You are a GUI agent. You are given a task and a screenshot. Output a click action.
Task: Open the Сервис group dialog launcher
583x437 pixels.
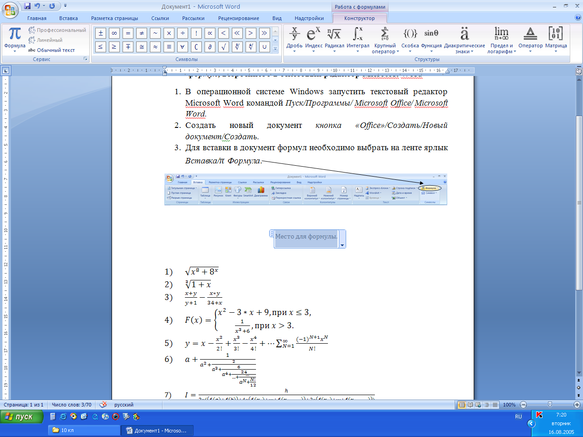click(85, 59)
